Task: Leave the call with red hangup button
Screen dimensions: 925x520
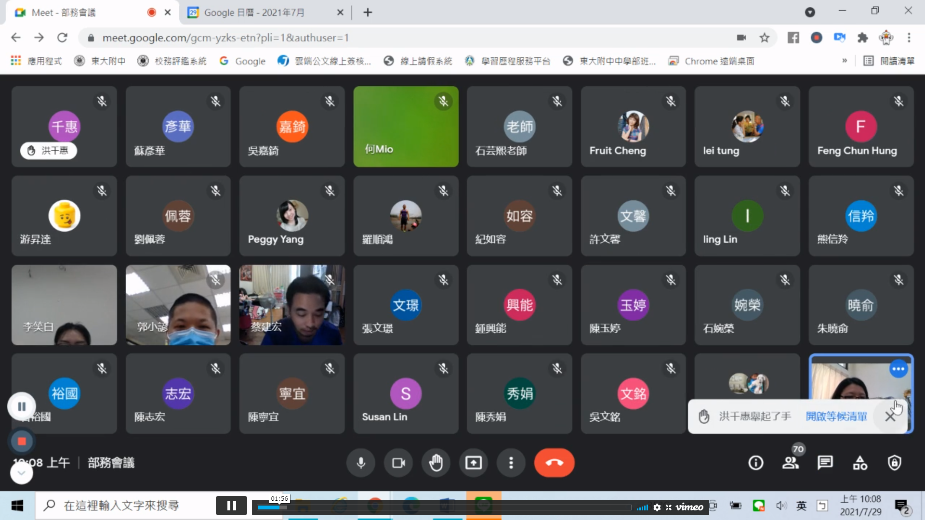Action: click(x=554, y=463)
